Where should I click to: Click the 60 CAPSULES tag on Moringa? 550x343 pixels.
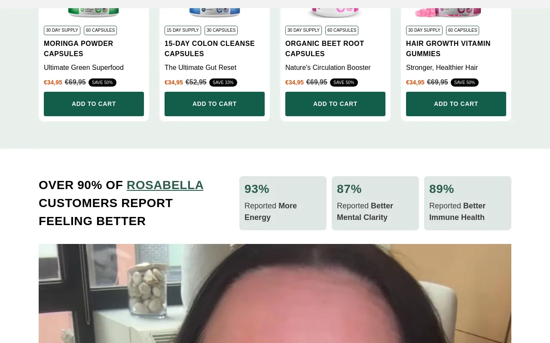(100, 30)
